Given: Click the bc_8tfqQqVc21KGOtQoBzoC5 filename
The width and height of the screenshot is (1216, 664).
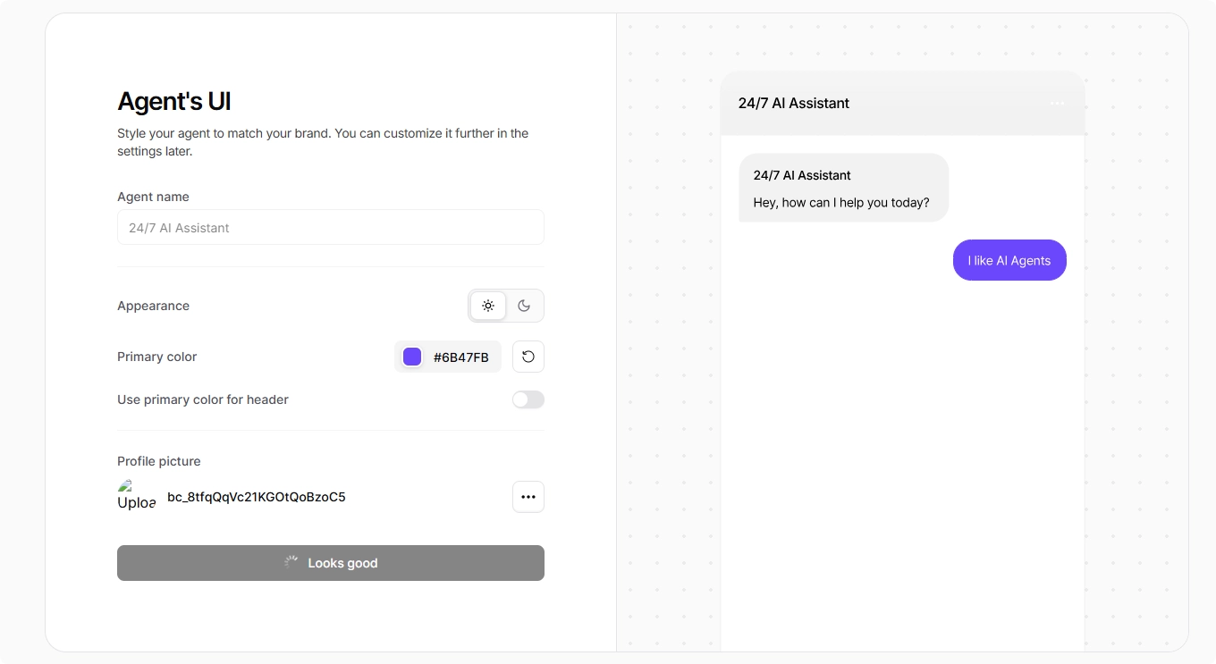Looking at the screenshot, I should coord(257,497).
